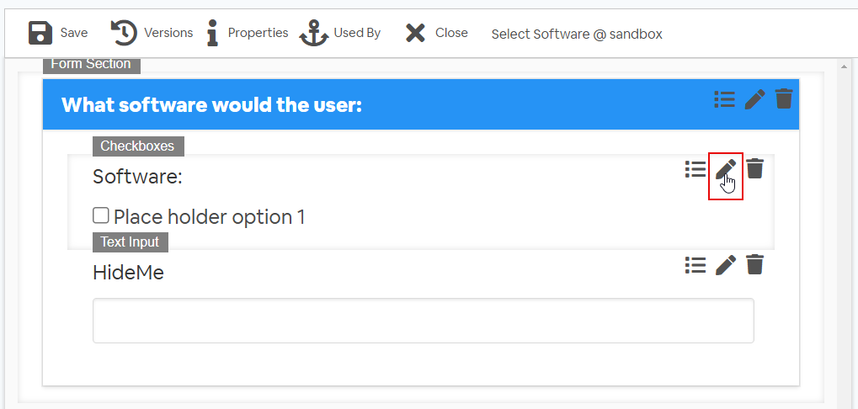Click the scrollbar up arrow
The width and height of the screenshot is (858, 409).
843,66
